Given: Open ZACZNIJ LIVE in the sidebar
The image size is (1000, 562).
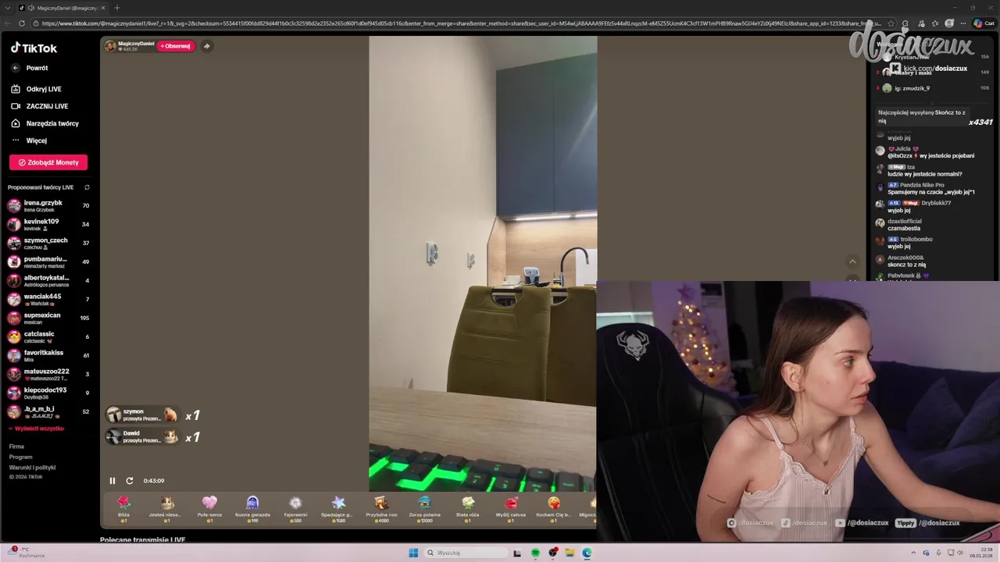Looking at the screenshot, I should coord(39,106).
